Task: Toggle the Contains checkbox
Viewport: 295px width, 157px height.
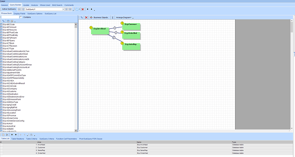Action: pyautogui.click(x=21, y=17)
